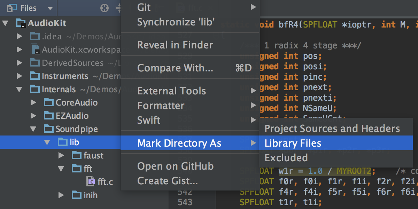The image size is (418, 209).
Task: Select the CoreAudio tree row
Action: (60, 102)
